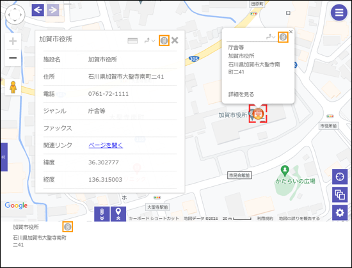The image size is (352, 268).
Task: Click the 加賀市役所 orange map marker
Action: [x=259, y=113]
